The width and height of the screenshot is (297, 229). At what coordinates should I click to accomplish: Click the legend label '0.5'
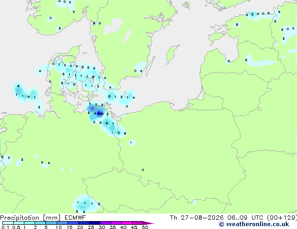point(16,227)
